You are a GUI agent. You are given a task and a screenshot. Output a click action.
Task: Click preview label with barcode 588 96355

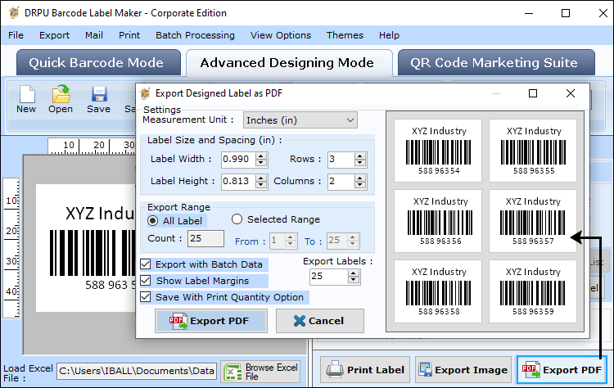(x=533, y=151)
